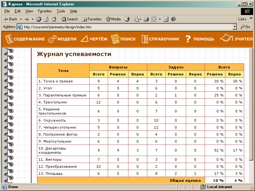Select row 7. Четырехугольник
The height and width of the screenshot is (191, 255).
[141, 127]
